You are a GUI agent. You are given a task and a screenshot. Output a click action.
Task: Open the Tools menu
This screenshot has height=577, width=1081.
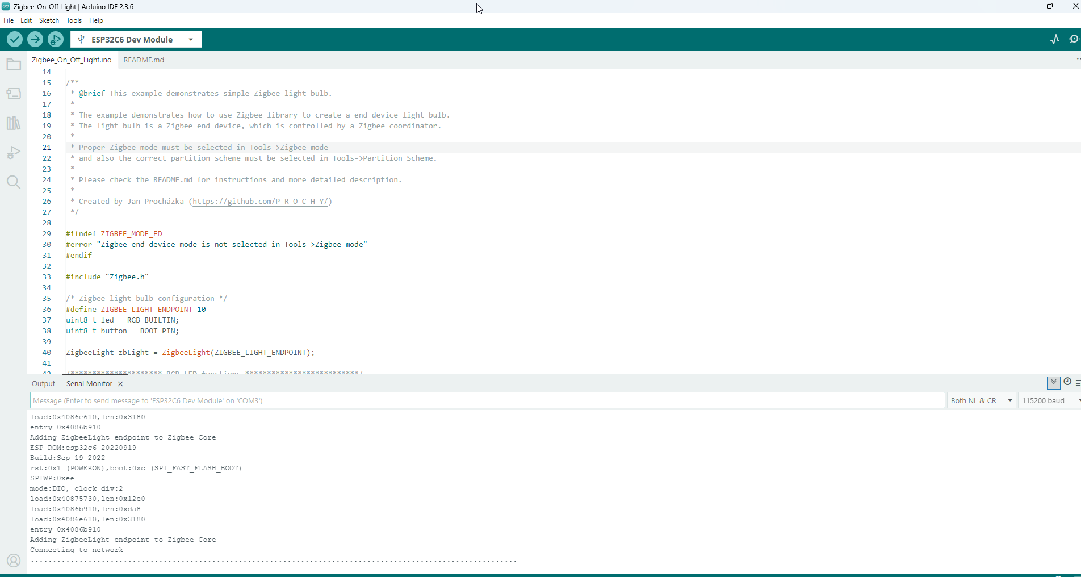coord(74,20)
